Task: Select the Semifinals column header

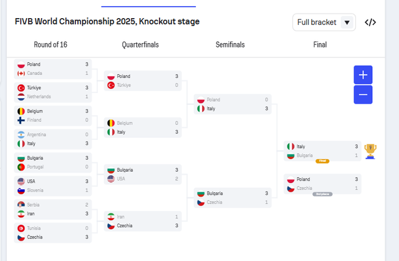Action: pos(230,44)
